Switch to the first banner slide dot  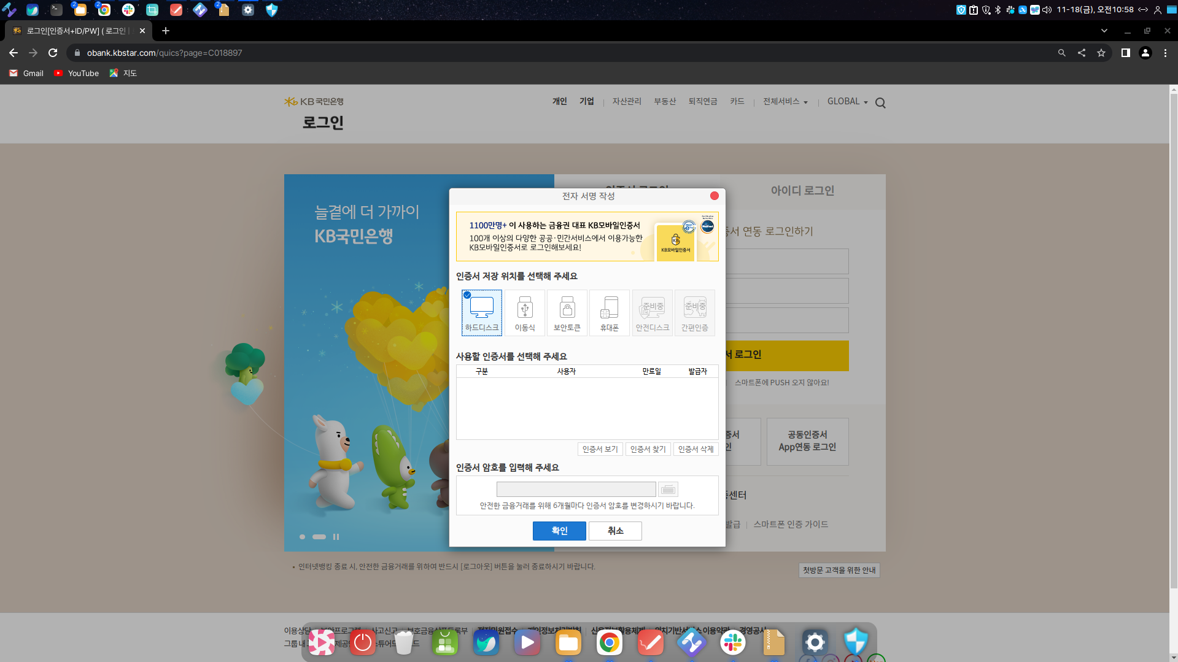click(302, 537)
